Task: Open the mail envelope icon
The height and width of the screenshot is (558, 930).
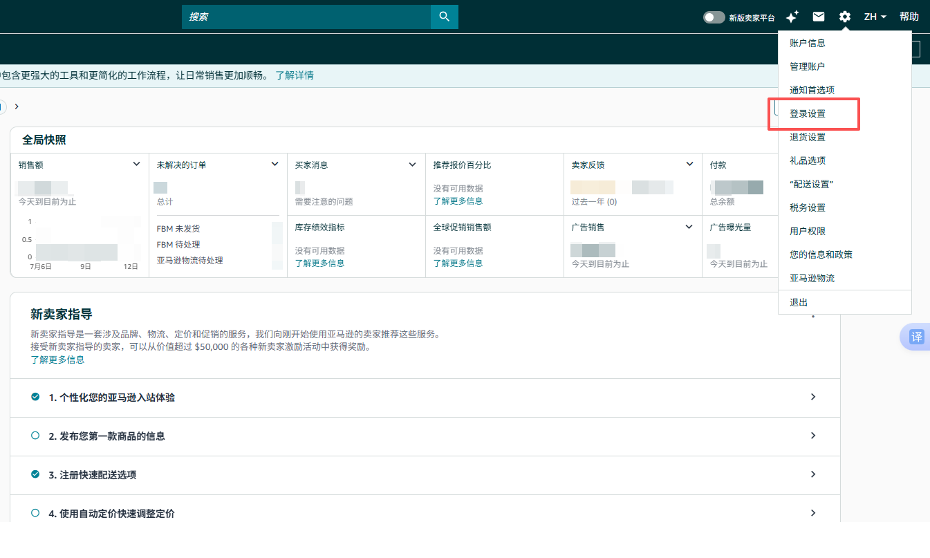Action: point(818,17)
